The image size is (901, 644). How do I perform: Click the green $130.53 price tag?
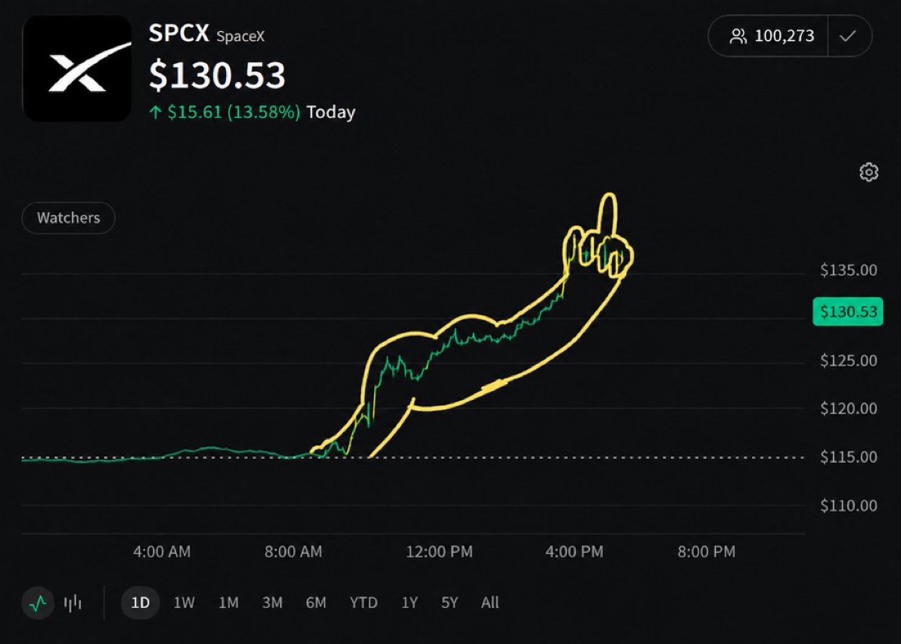pos(848,311)
